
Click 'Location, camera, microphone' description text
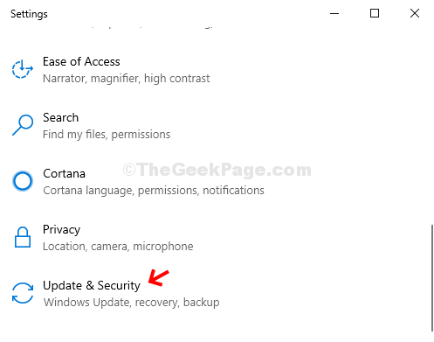tap(118, 247)
